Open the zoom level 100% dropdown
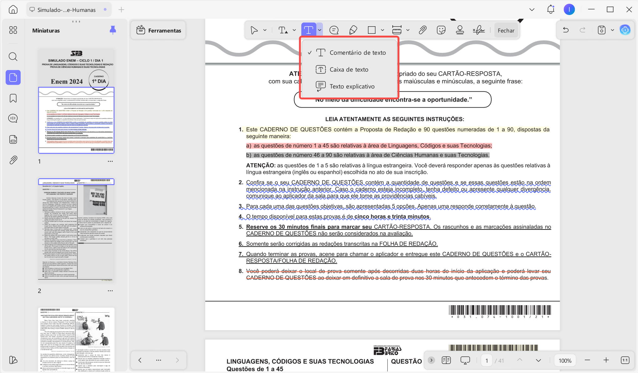 (565, 360)
